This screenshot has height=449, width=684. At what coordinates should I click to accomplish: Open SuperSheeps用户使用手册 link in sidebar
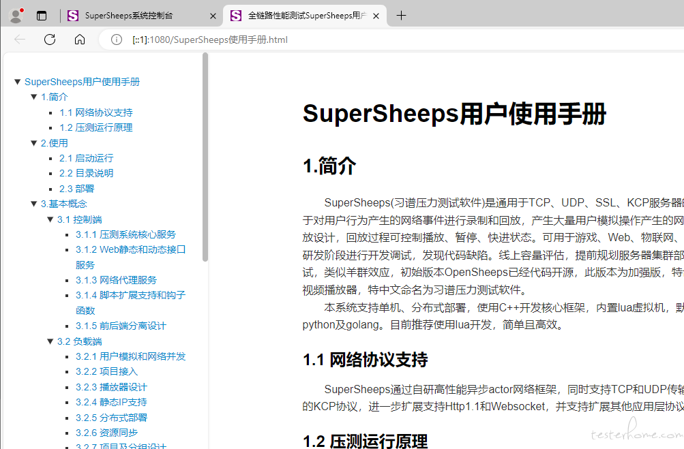[82, 82]
